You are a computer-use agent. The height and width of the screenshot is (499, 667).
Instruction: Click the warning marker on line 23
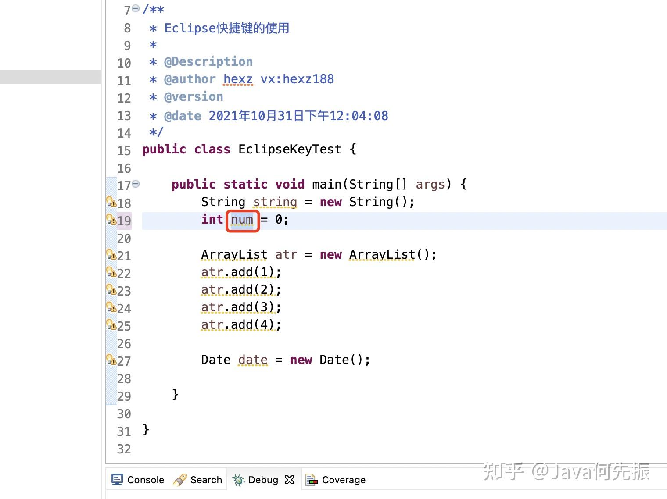(111, 289)
